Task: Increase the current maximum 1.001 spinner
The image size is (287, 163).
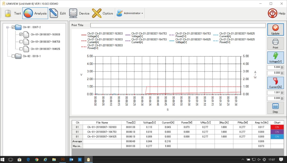Action: point(282,92)
